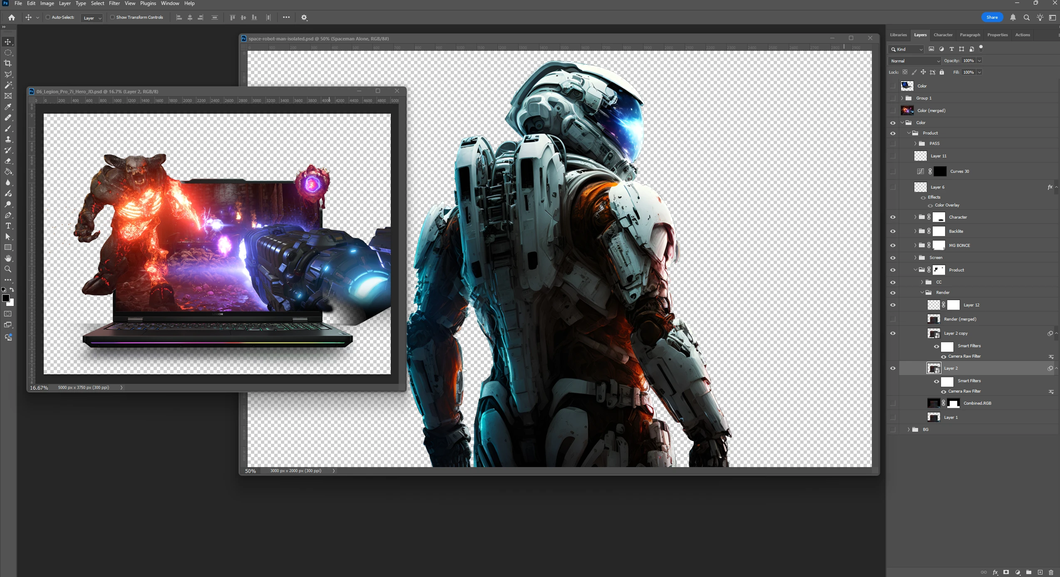This screenshot has width=1060, height=577.
Task: Choose the Zoom tool in toolbar
Action: [8, 269]
